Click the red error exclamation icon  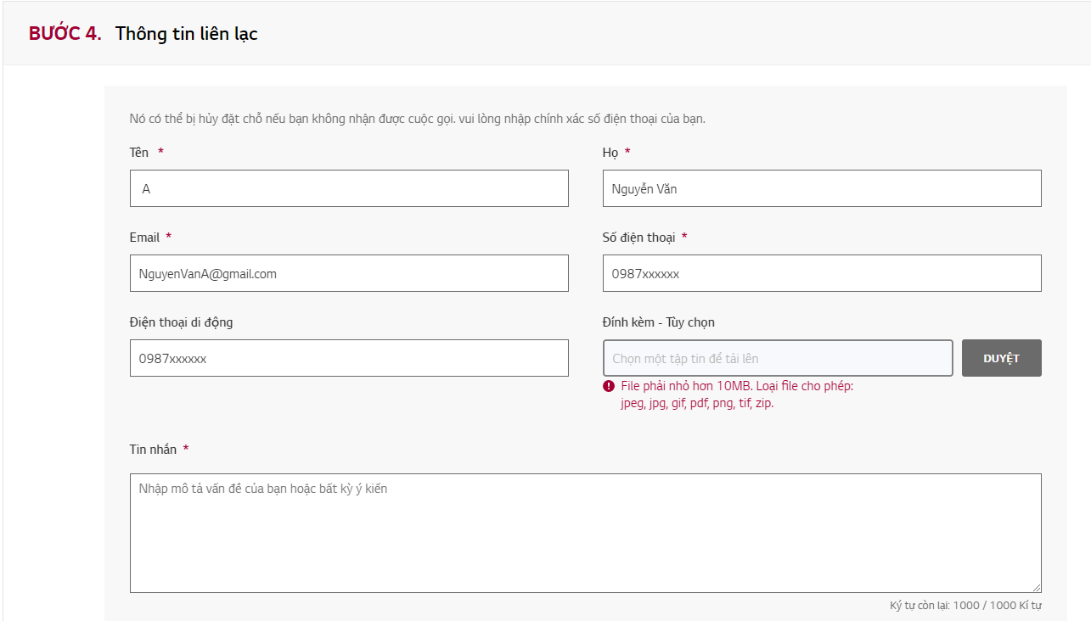click(609, 386)
